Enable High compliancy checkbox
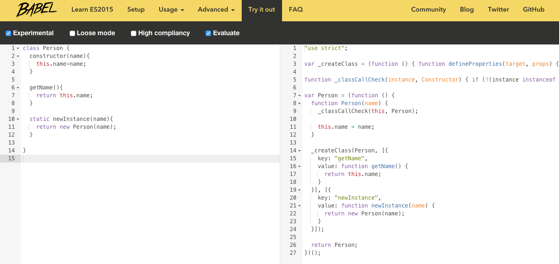 (134, 33)
